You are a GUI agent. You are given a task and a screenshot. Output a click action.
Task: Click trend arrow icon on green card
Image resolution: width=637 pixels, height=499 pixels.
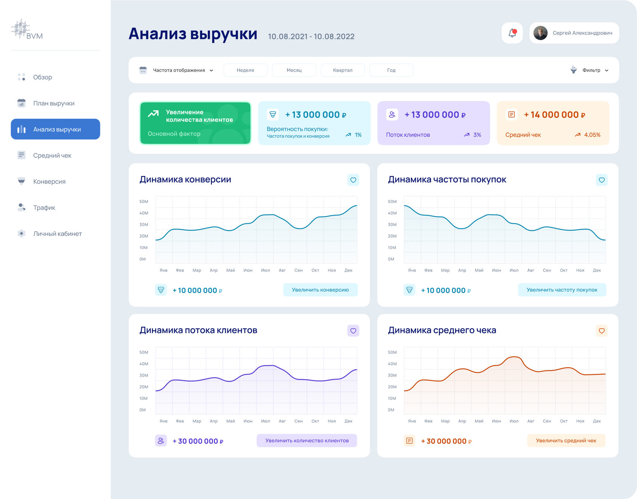pyautogui.click(x=153, y=113)
